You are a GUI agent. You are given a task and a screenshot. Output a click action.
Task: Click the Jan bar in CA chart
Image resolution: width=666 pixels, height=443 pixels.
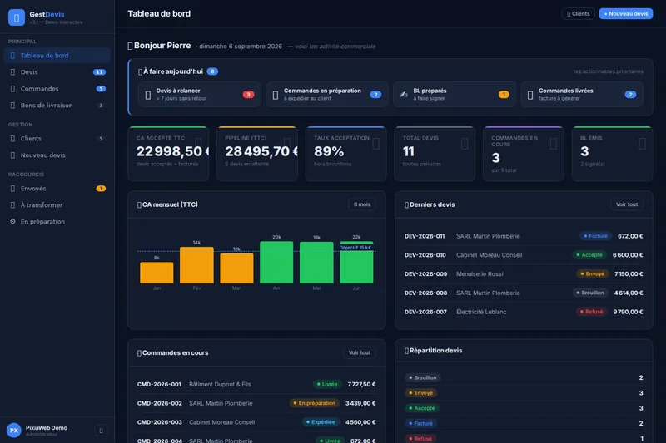[x=157, y=273]
